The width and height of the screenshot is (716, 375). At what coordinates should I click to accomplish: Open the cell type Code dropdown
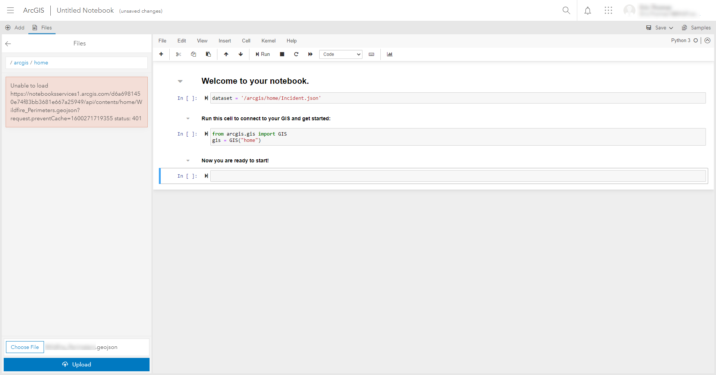click(x=341, y=54)
